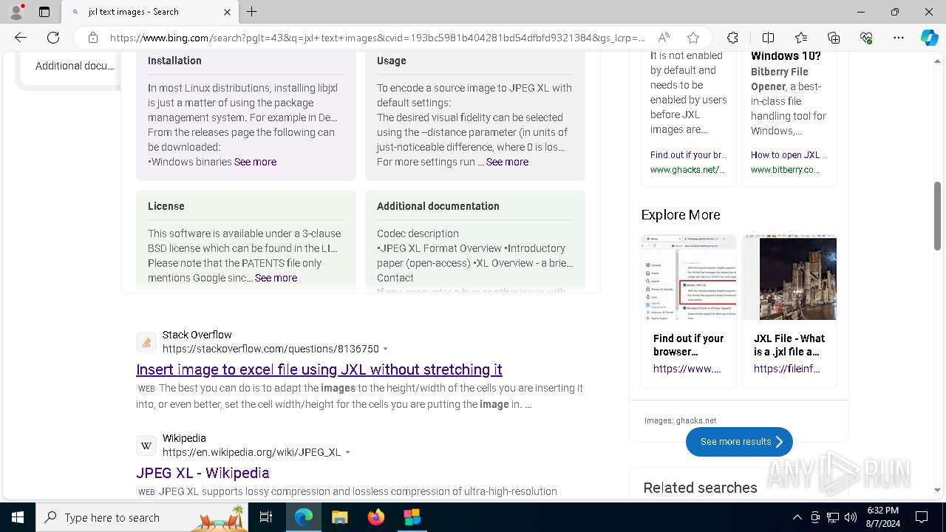Image resolution: width=946 pixels, height=532 pixels.
Task: Click stackoverflow.com questions URL text
Action: [270, 349]
